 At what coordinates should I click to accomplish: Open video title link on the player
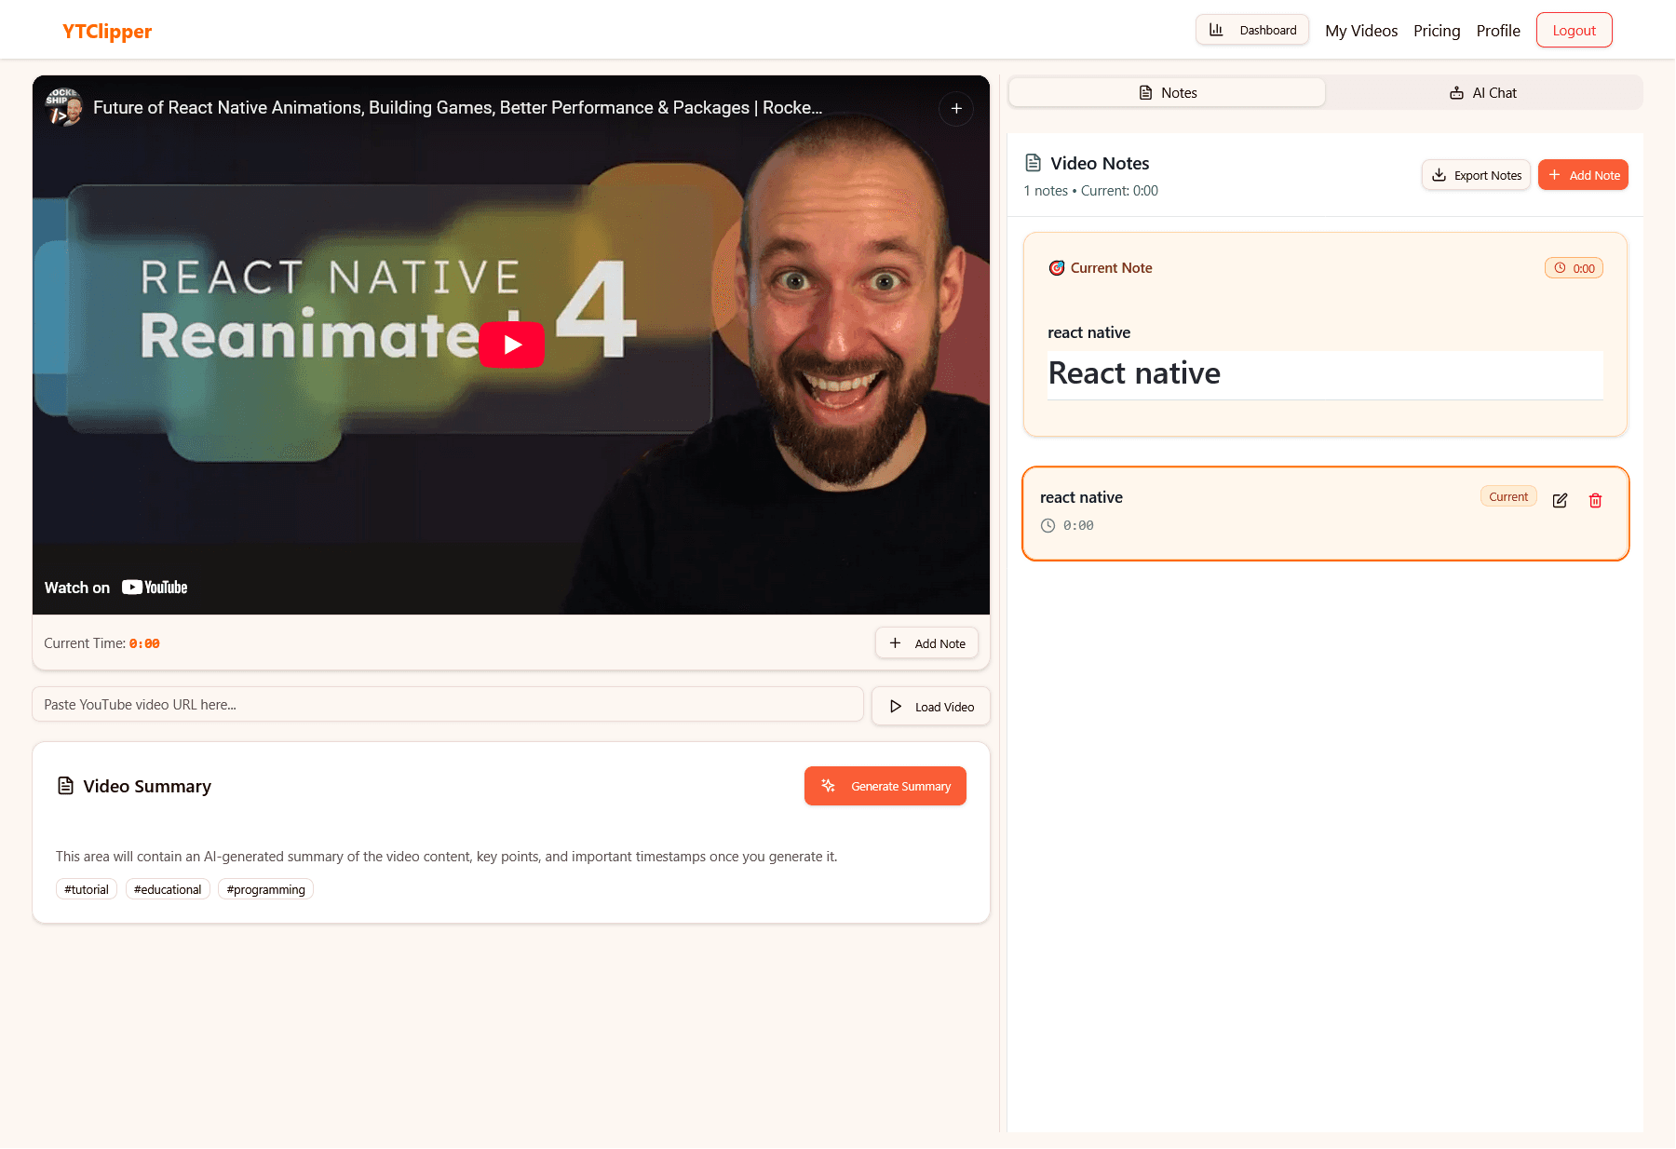[x=457, y=107]
